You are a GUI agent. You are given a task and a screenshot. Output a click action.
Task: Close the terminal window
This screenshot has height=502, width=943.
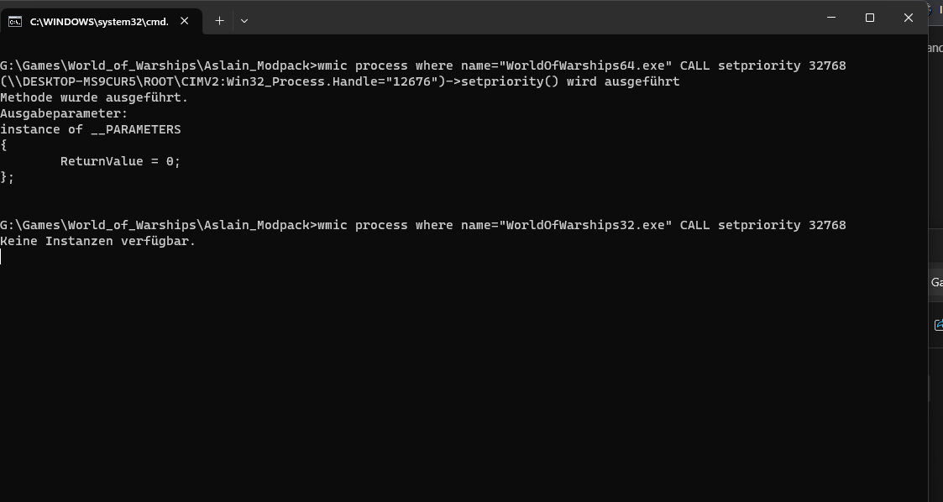point(908,18)
